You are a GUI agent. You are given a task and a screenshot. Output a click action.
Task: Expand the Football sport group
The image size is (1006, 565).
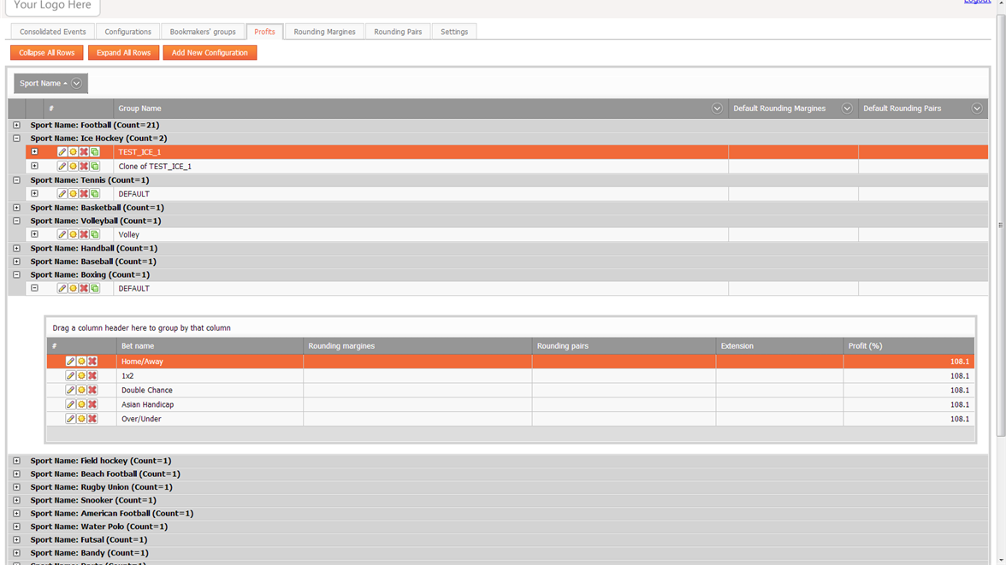click(x=16, y=126)
